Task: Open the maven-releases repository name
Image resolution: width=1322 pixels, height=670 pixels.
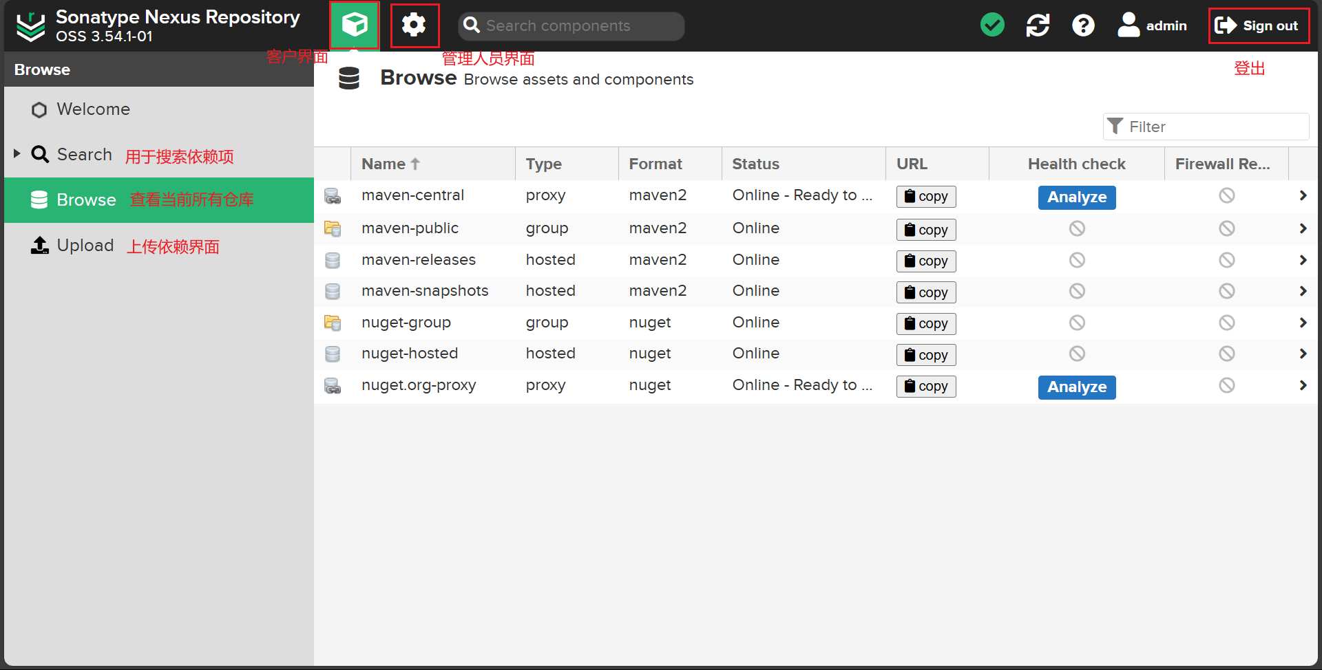Action: click(x=419, y=260)
